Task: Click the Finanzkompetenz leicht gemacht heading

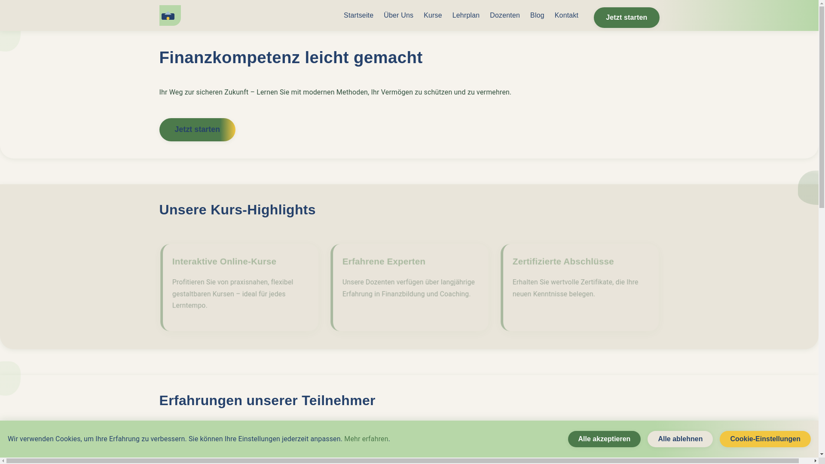Action: (x=291, y=58)
